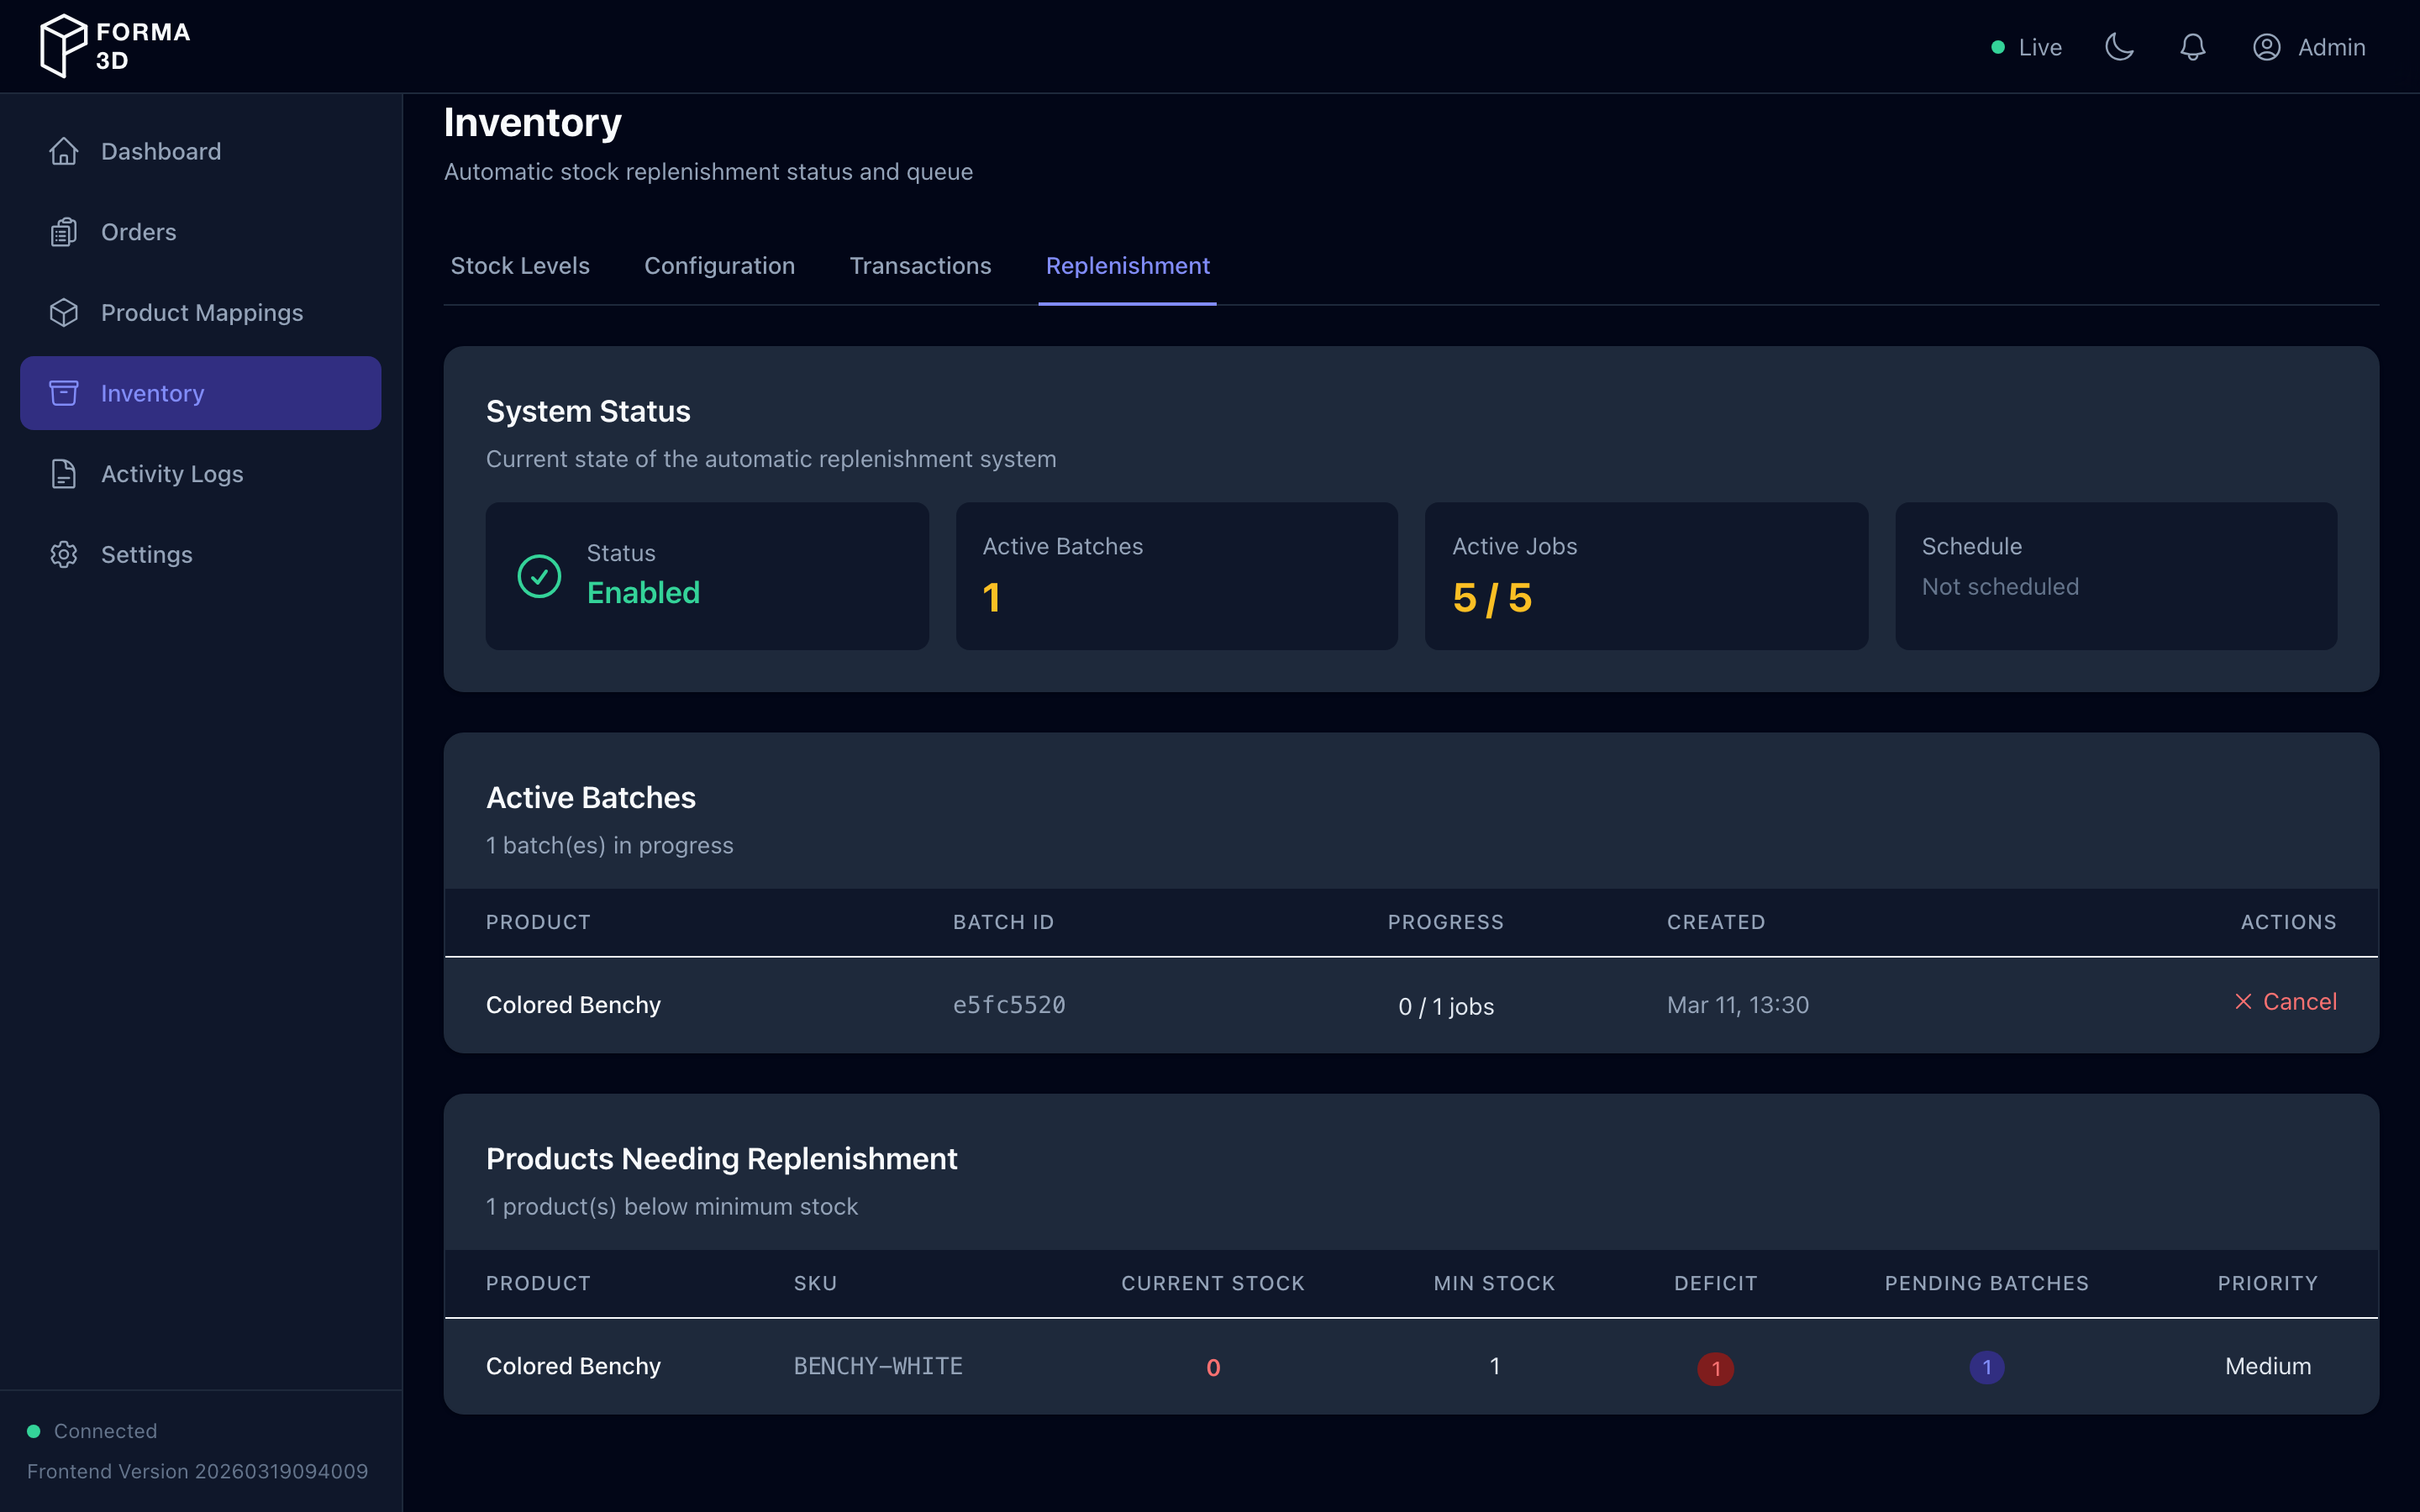Cancel batch e5fc5520
Image resolution: width=2420 pixels, height=1512 pixels.
(x=2285, y=1002)
